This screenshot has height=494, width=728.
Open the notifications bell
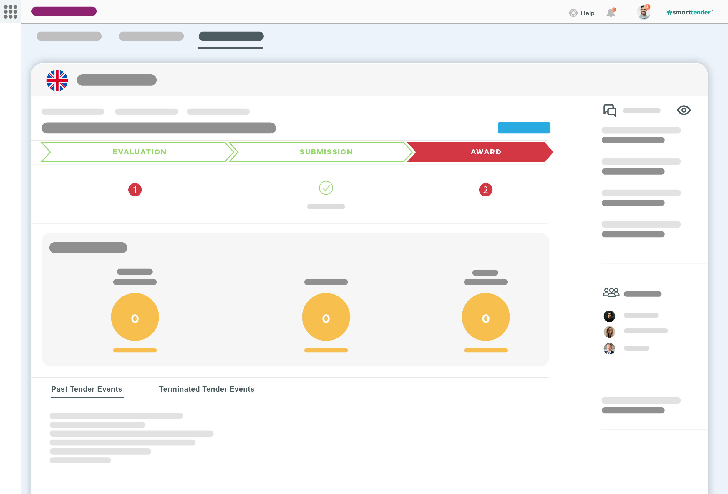pyautogui.click(x=611, y=13)
